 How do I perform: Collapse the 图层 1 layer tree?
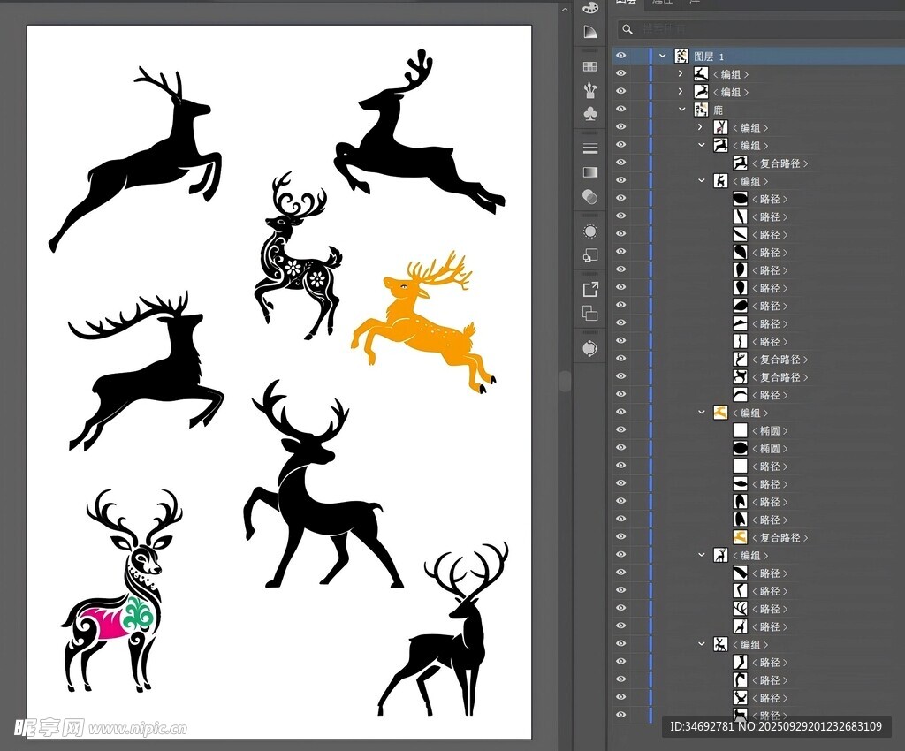coord(663,56)
